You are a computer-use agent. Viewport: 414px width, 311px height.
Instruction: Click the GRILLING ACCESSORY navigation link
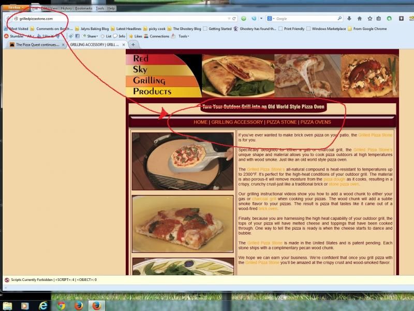click(237, 122)
